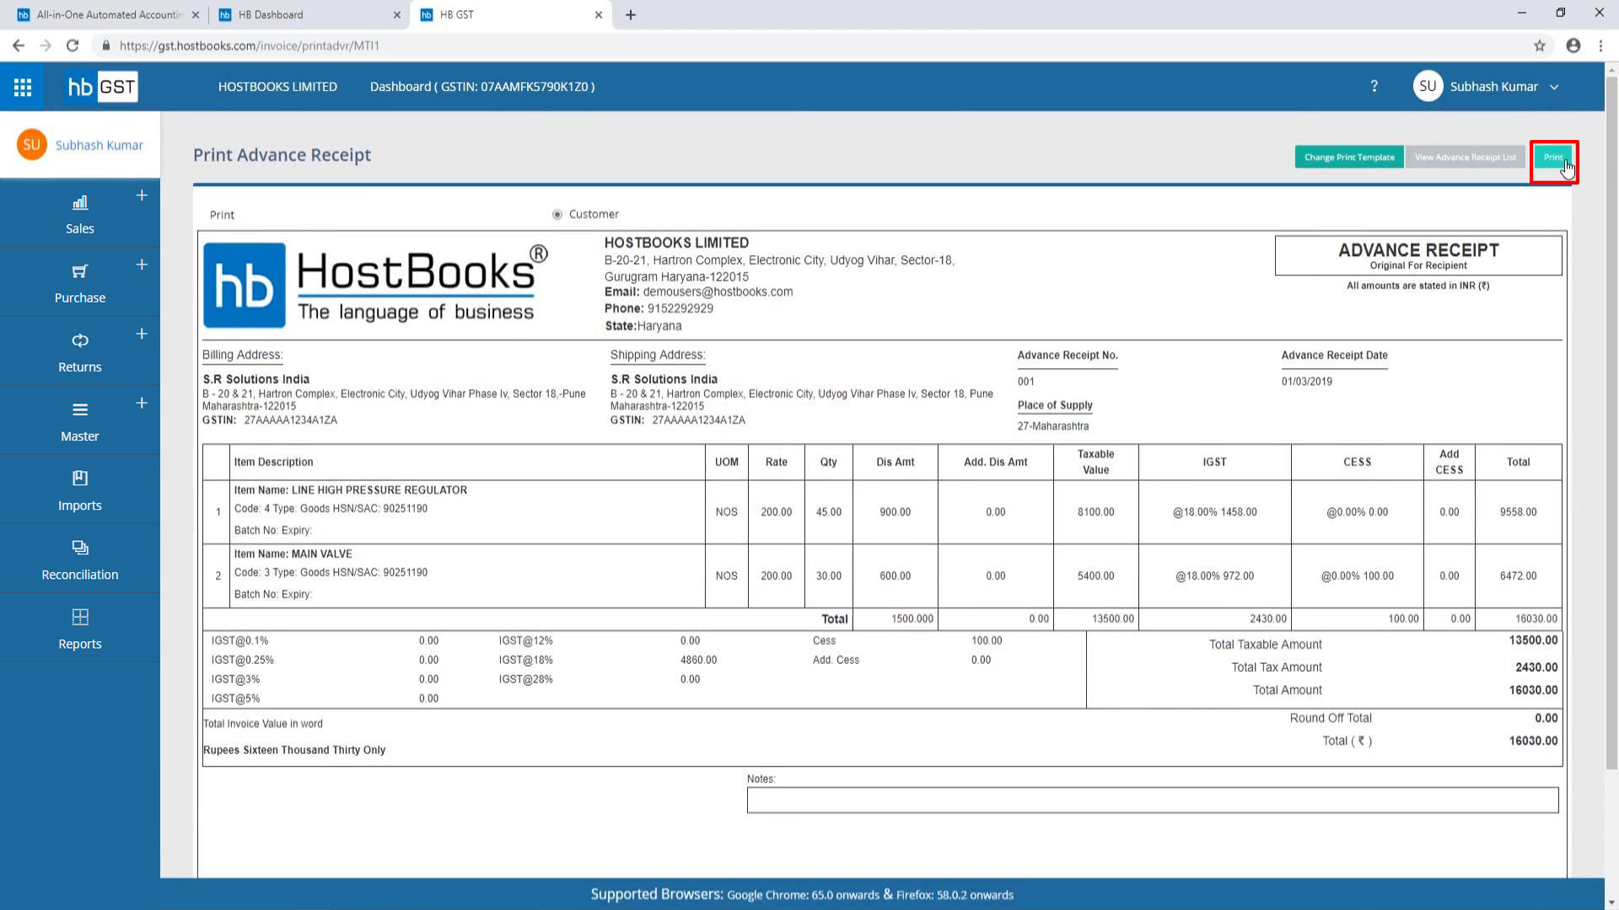
Task: Click the site lock security icon
Action: [x=106, y=45]
